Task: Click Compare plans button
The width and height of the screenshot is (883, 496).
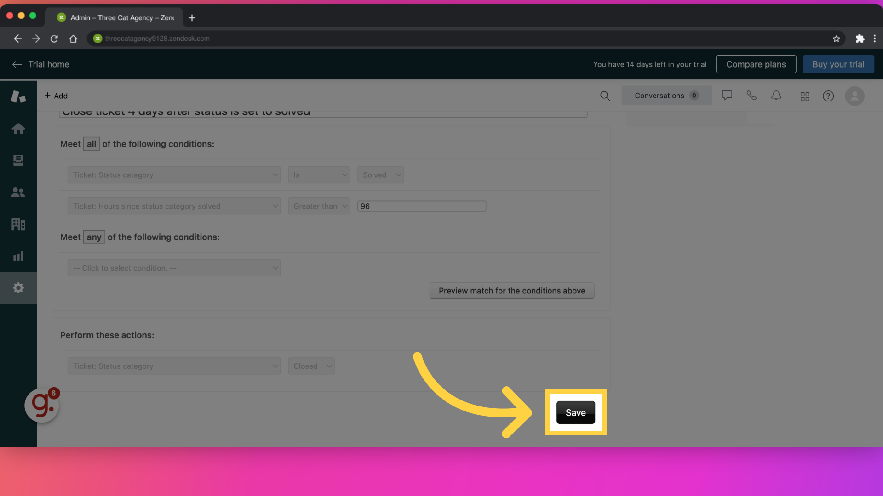Action: [756, 63]
